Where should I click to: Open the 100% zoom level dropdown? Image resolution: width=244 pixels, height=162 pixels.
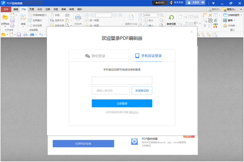pos(157,15)
